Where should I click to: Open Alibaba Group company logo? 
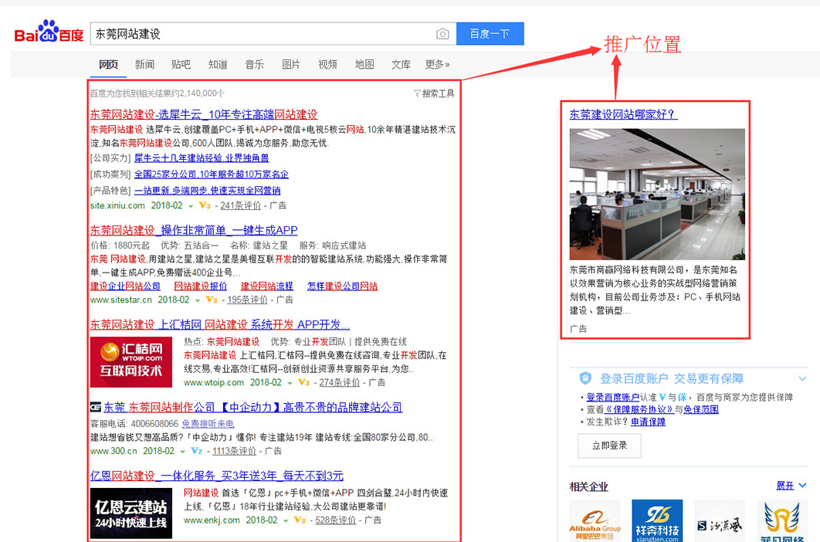[595, 520]
